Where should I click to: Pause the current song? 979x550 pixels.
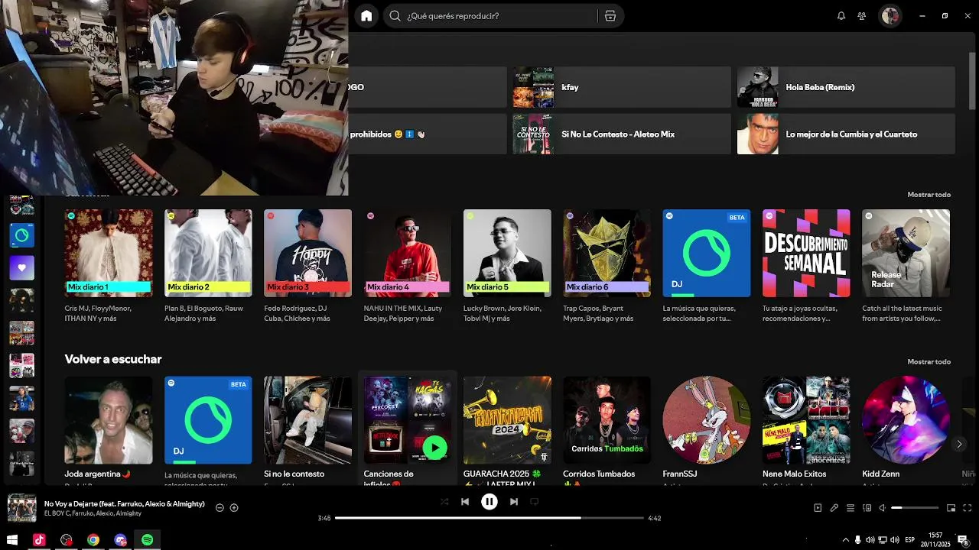pyautogui.click(x=489, y=502)
